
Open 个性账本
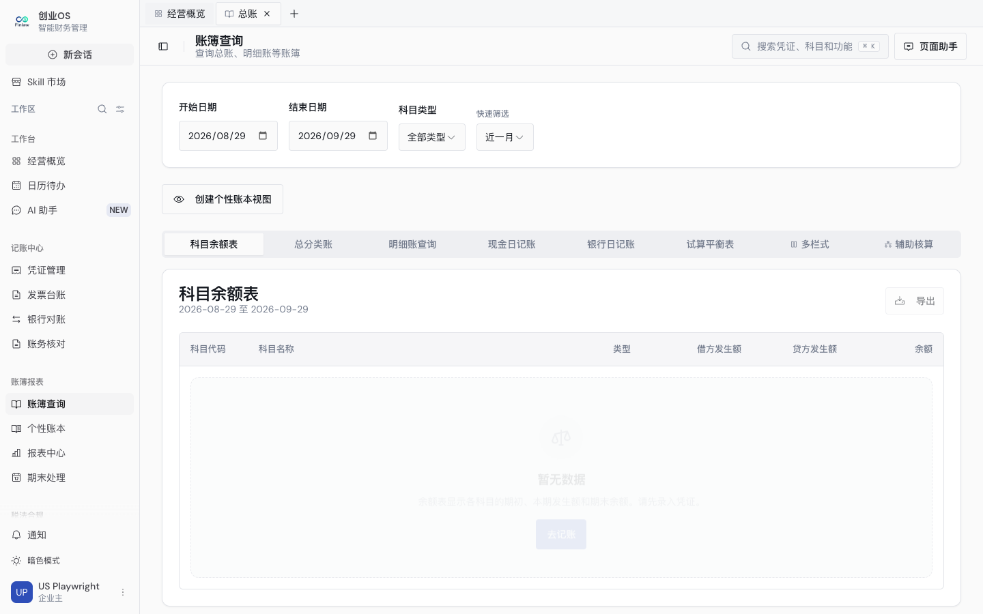[70, 428]
